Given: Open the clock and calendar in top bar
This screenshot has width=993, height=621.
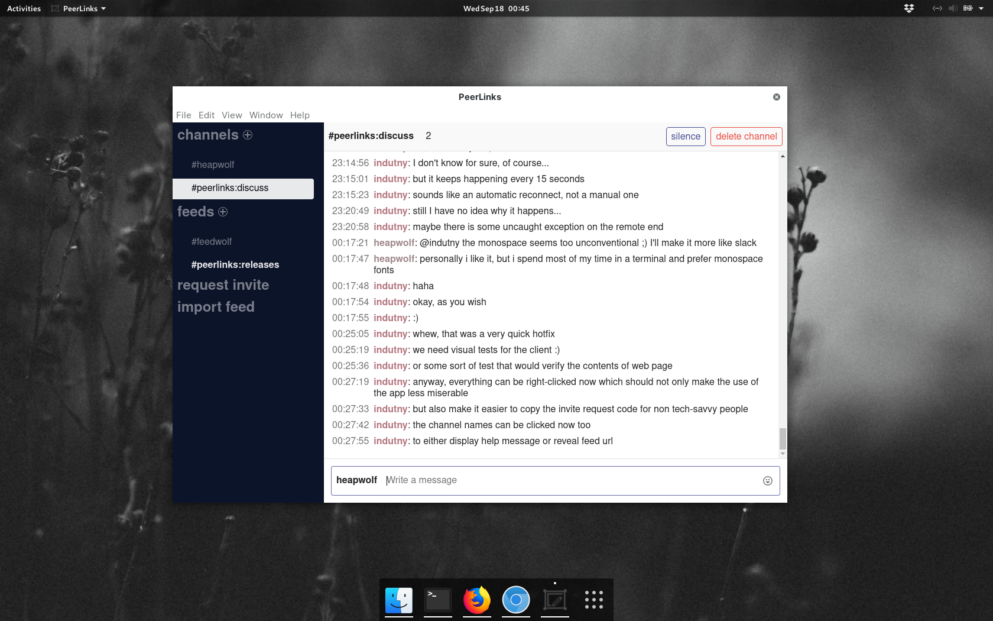Looking at the screenshot, I should coord(496,8).
